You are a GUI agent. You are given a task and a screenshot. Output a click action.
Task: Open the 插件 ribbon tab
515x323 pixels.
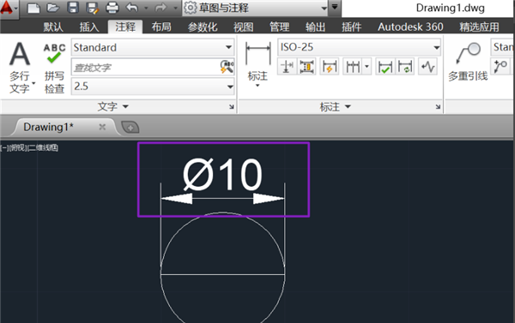pos(351,27)
